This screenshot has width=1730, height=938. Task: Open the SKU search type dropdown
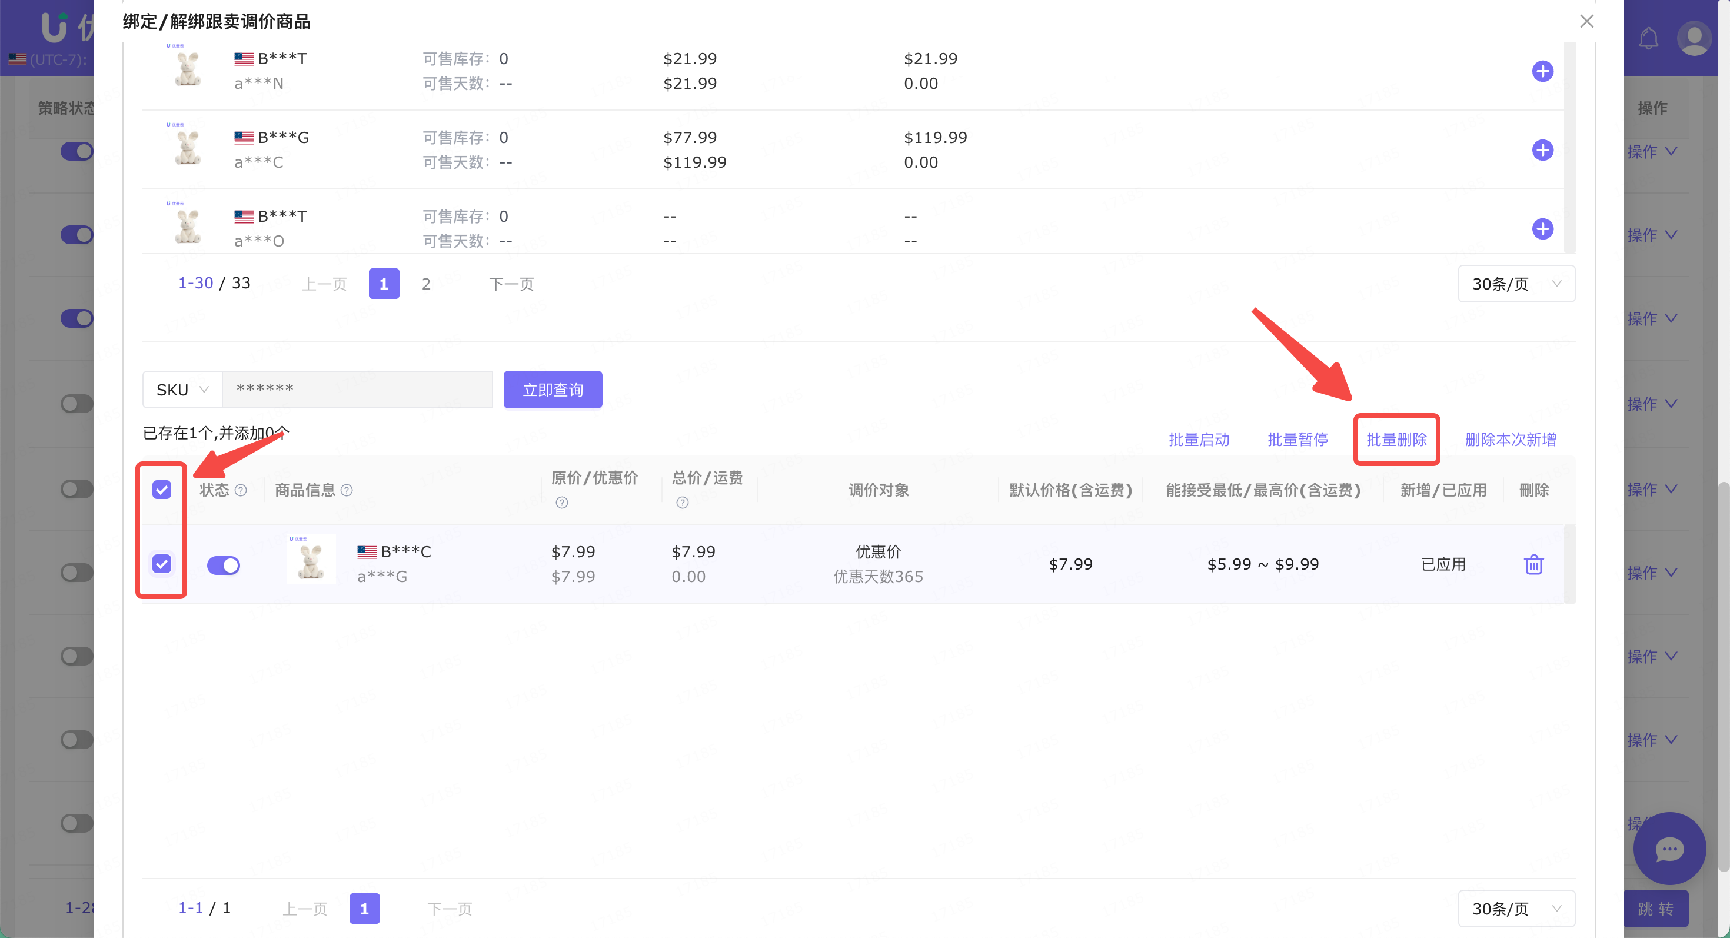point(182,390)
